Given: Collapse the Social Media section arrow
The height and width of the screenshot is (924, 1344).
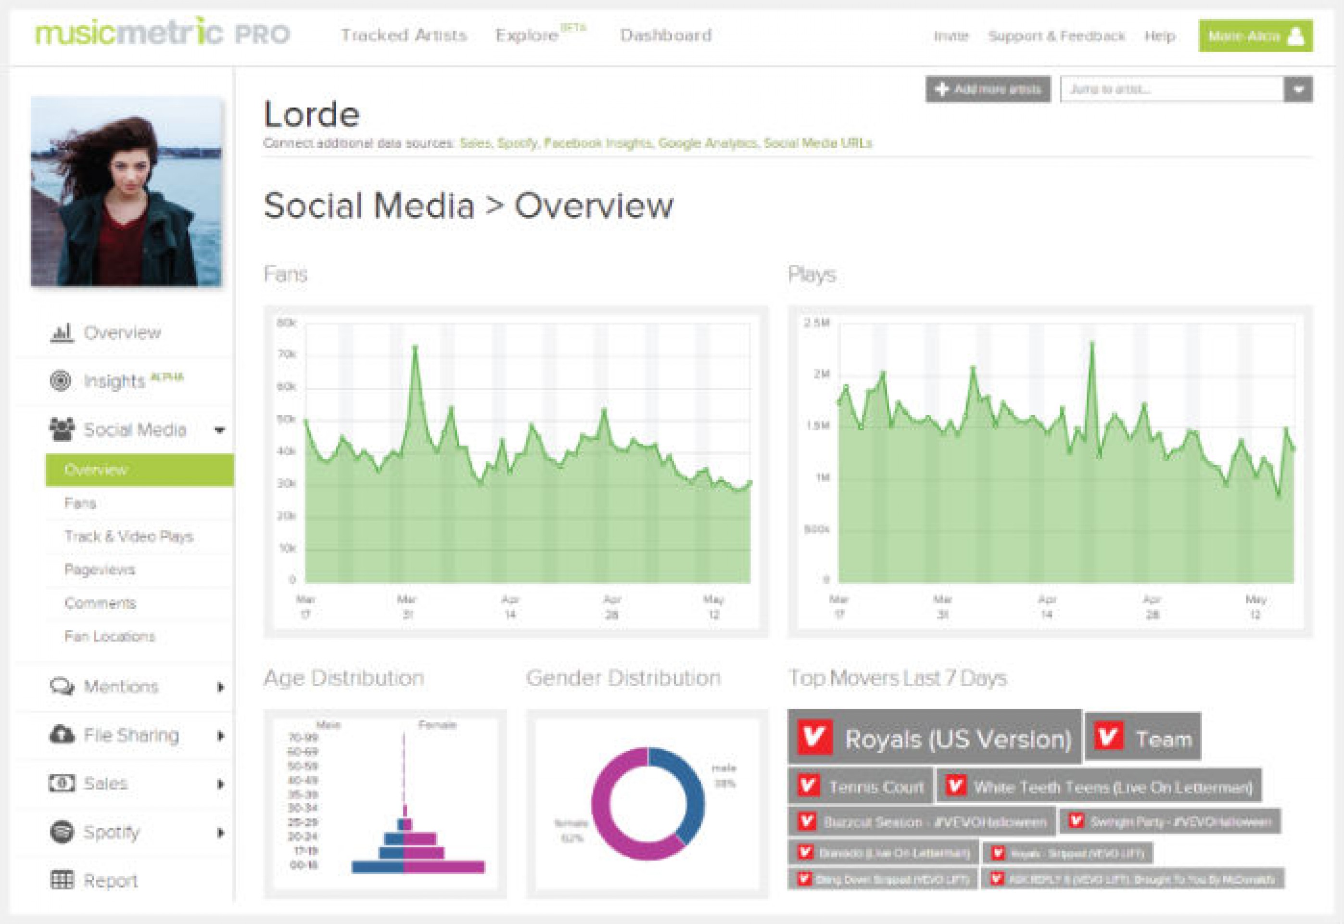Looking at the screenshot, I should pyautogui.click(x=220, y=430).
